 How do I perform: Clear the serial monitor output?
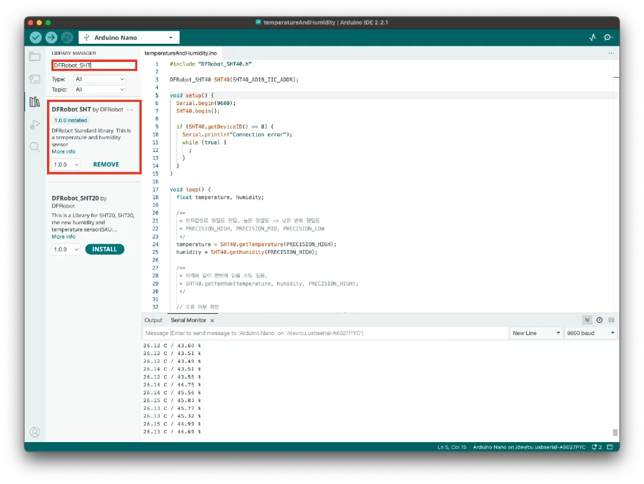click(x=611, y=320)
